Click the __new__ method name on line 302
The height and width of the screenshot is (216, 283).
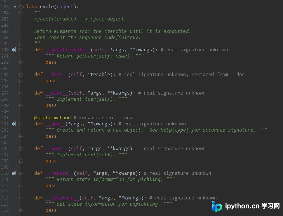click(55, 124)
